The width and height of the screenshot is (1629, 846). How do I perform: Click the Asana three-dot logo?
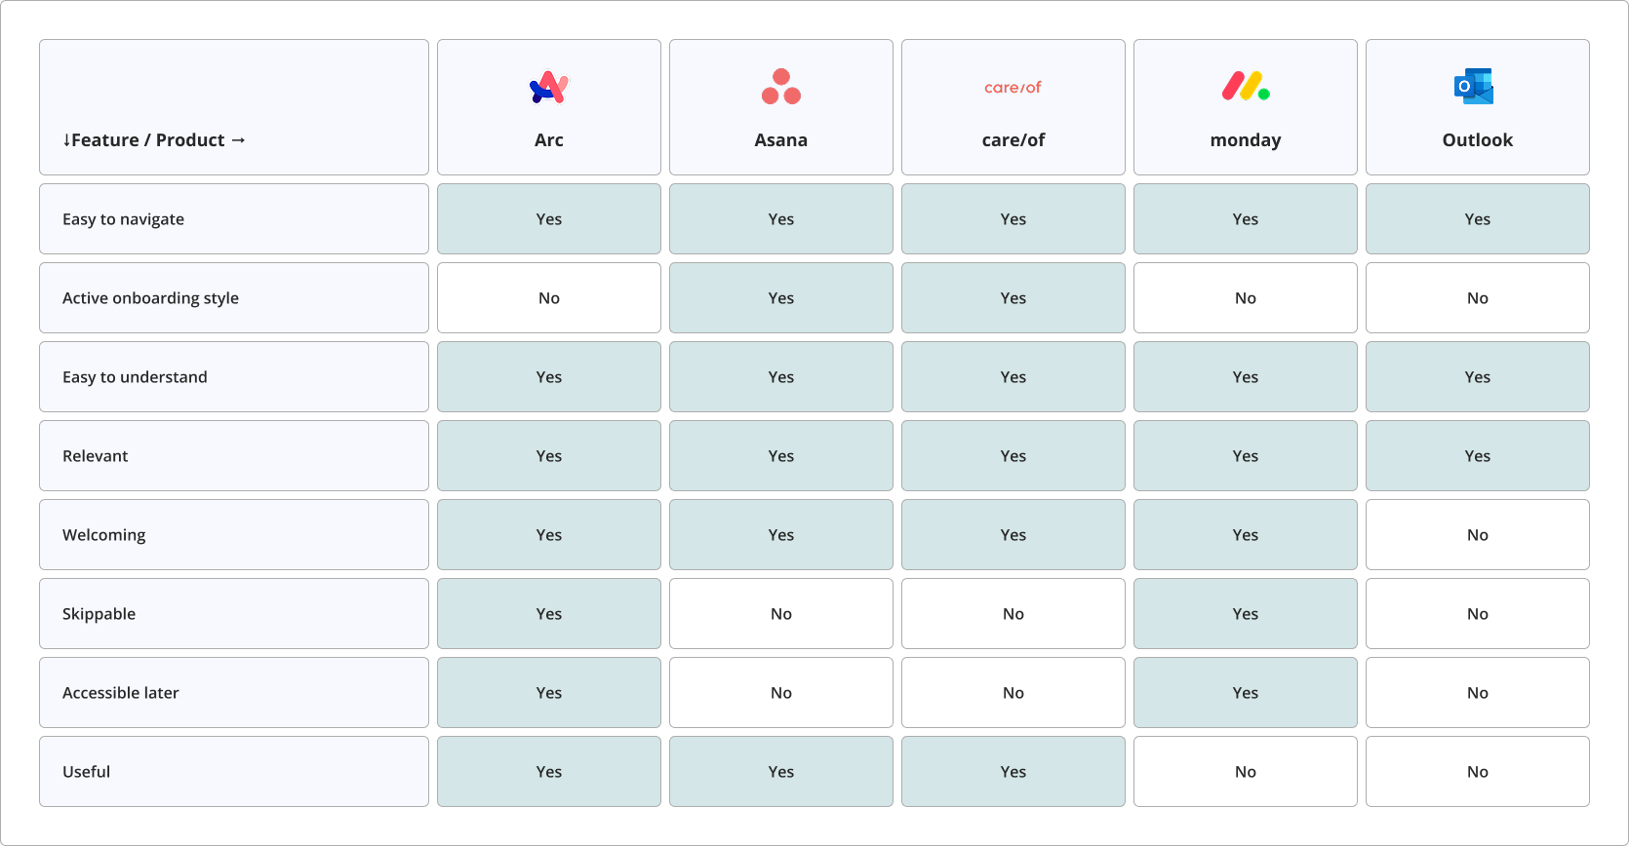click(781, 87)
